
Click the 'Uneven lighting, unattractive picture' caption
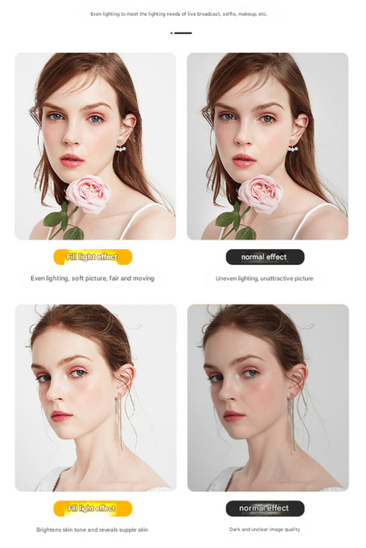pos(264,278)
